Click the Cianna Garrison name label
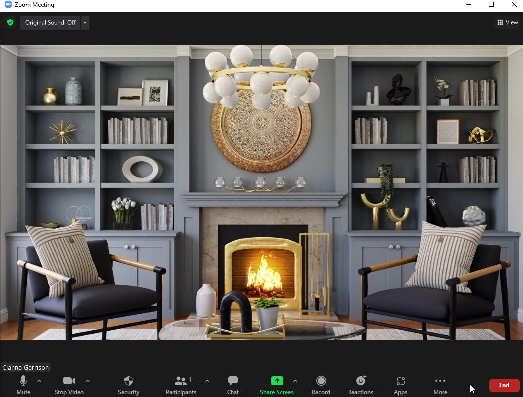523x397 pixels. [26, 367]
